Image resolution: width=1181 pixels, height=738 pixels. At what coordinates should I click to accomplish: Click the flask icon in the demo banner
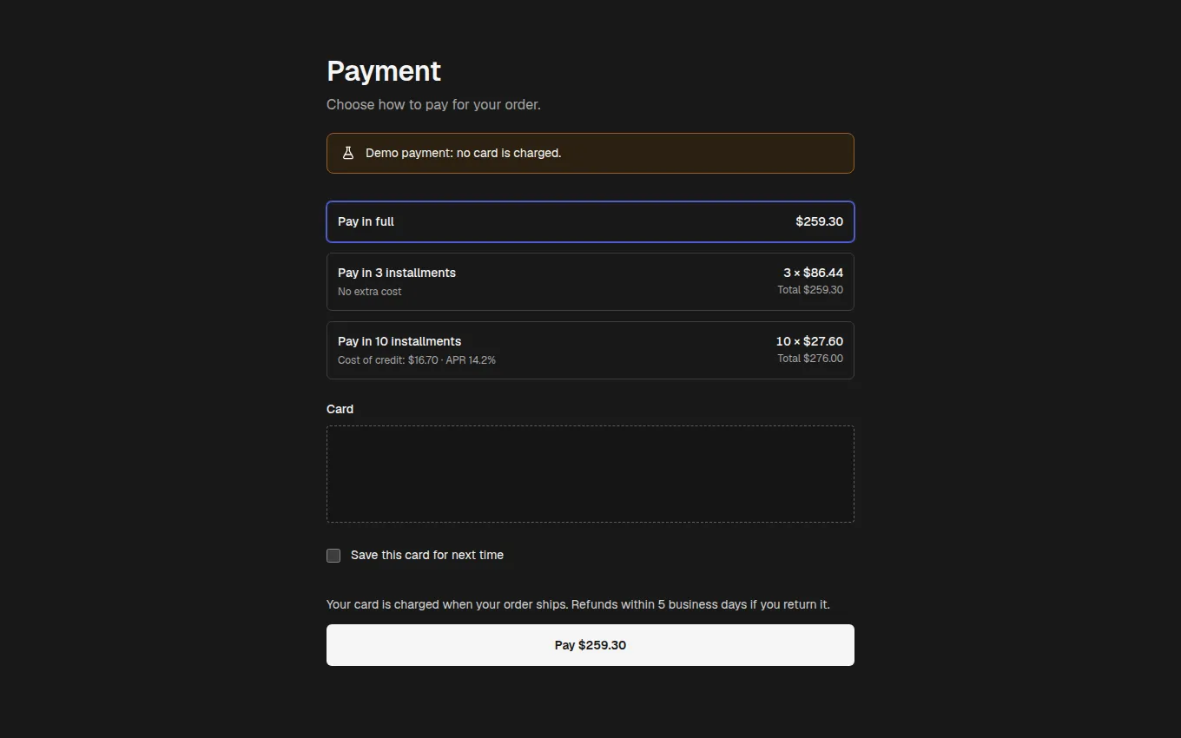tap(348, 153)
